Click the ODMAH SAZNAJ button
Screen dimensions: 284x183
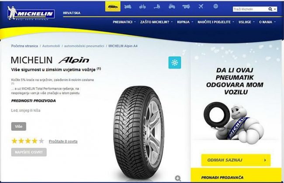[236, 160]
